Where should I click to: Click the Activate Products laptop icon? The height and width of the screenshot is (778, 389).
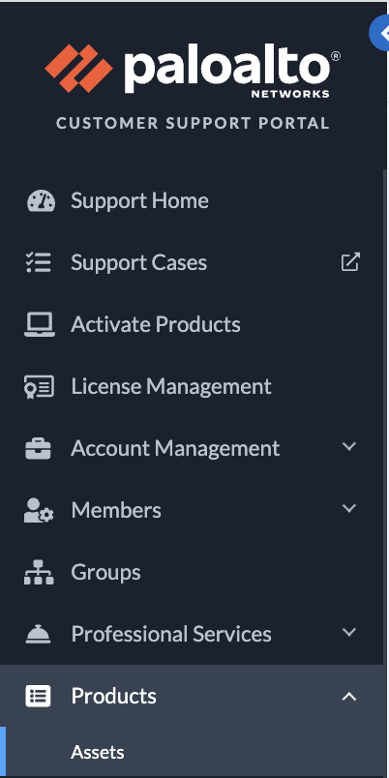40,324
